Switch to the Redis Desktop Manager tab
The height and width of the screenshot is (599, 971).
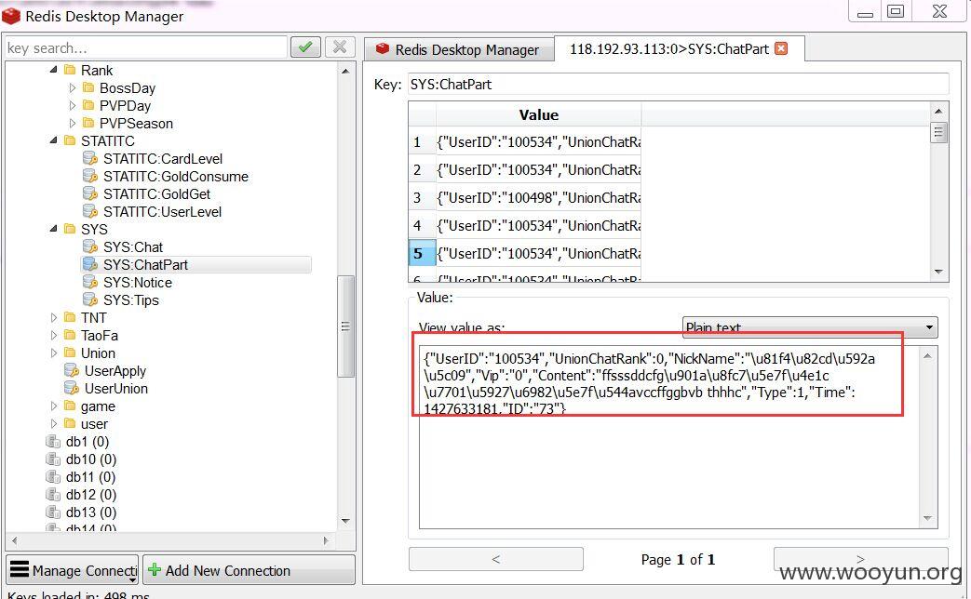point(459,49)
